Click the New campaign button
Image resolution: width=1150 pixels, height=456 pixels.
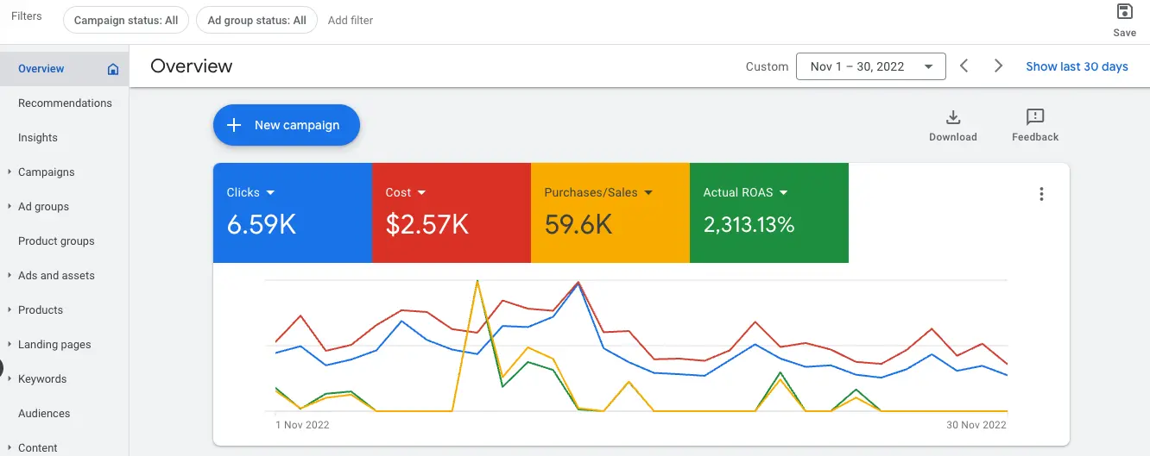[x=286, y=125]
